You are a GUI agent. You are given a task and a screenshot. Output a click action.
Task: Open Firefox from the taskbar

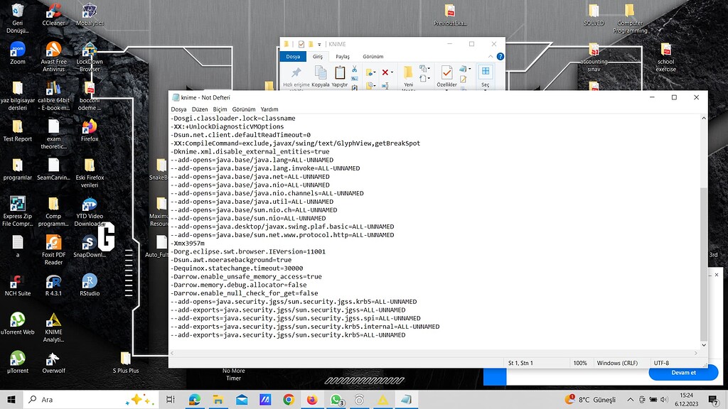312,400
